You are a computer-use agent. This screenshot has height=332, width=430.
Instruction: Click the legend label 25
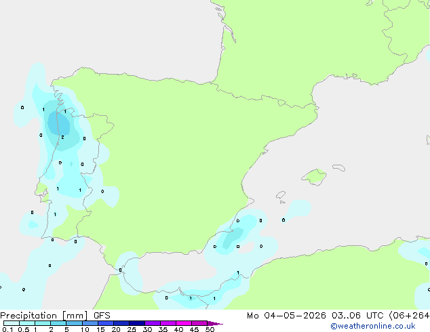(132, 329)
